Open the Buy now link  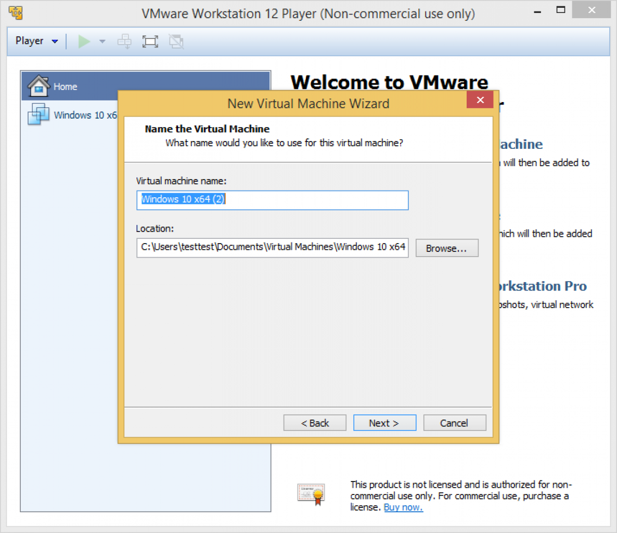pyautogui.click(x=403, y=507)
